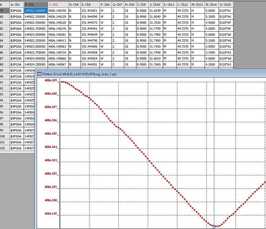Click y-axis label 4806.149 in plotter

tap(50, 213)
